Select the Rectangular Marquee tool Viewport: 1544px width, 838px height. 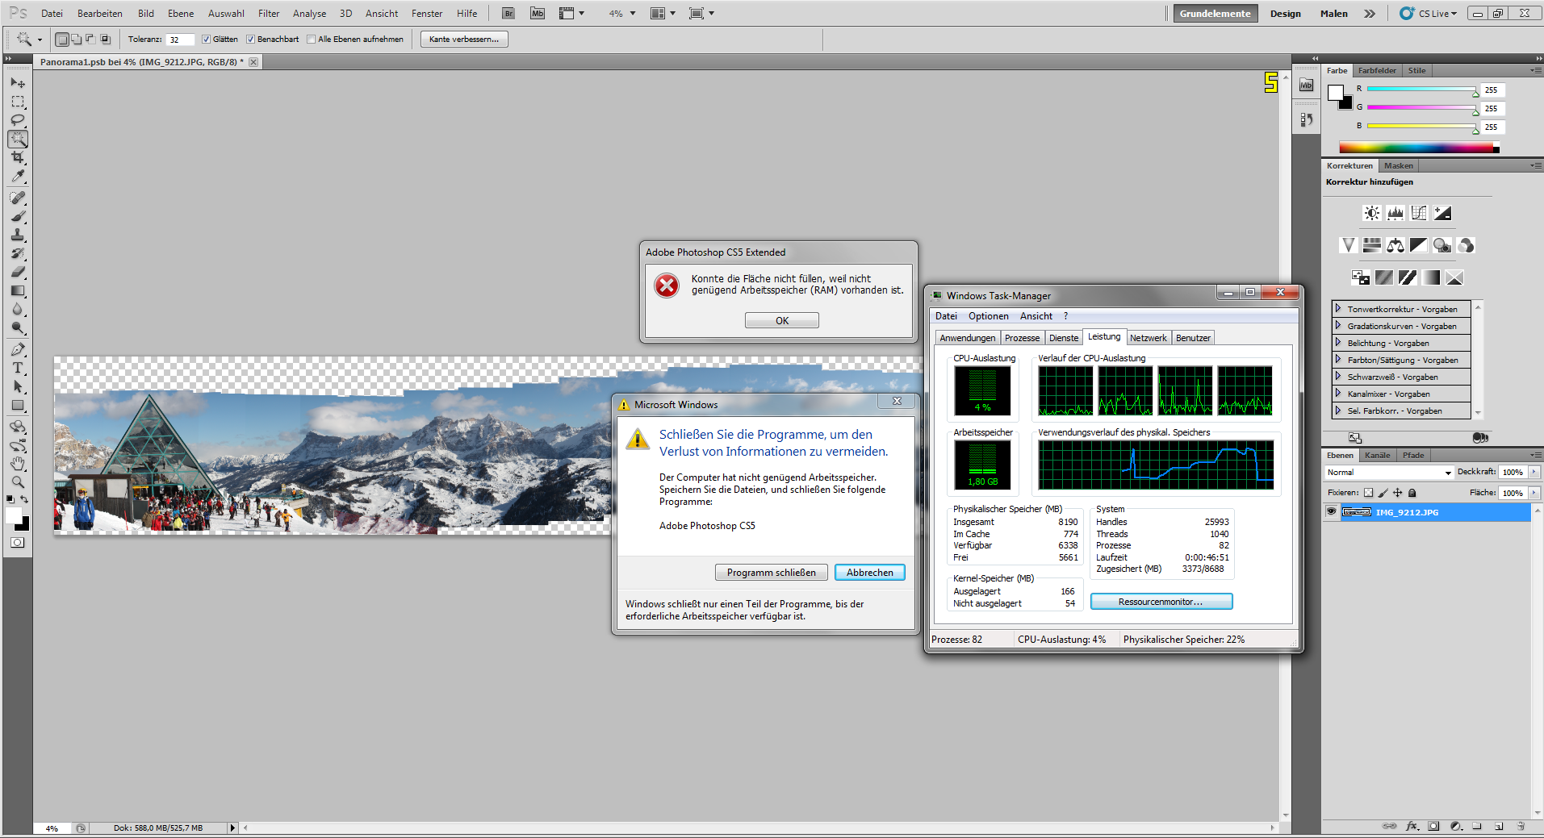pos(17,102)
